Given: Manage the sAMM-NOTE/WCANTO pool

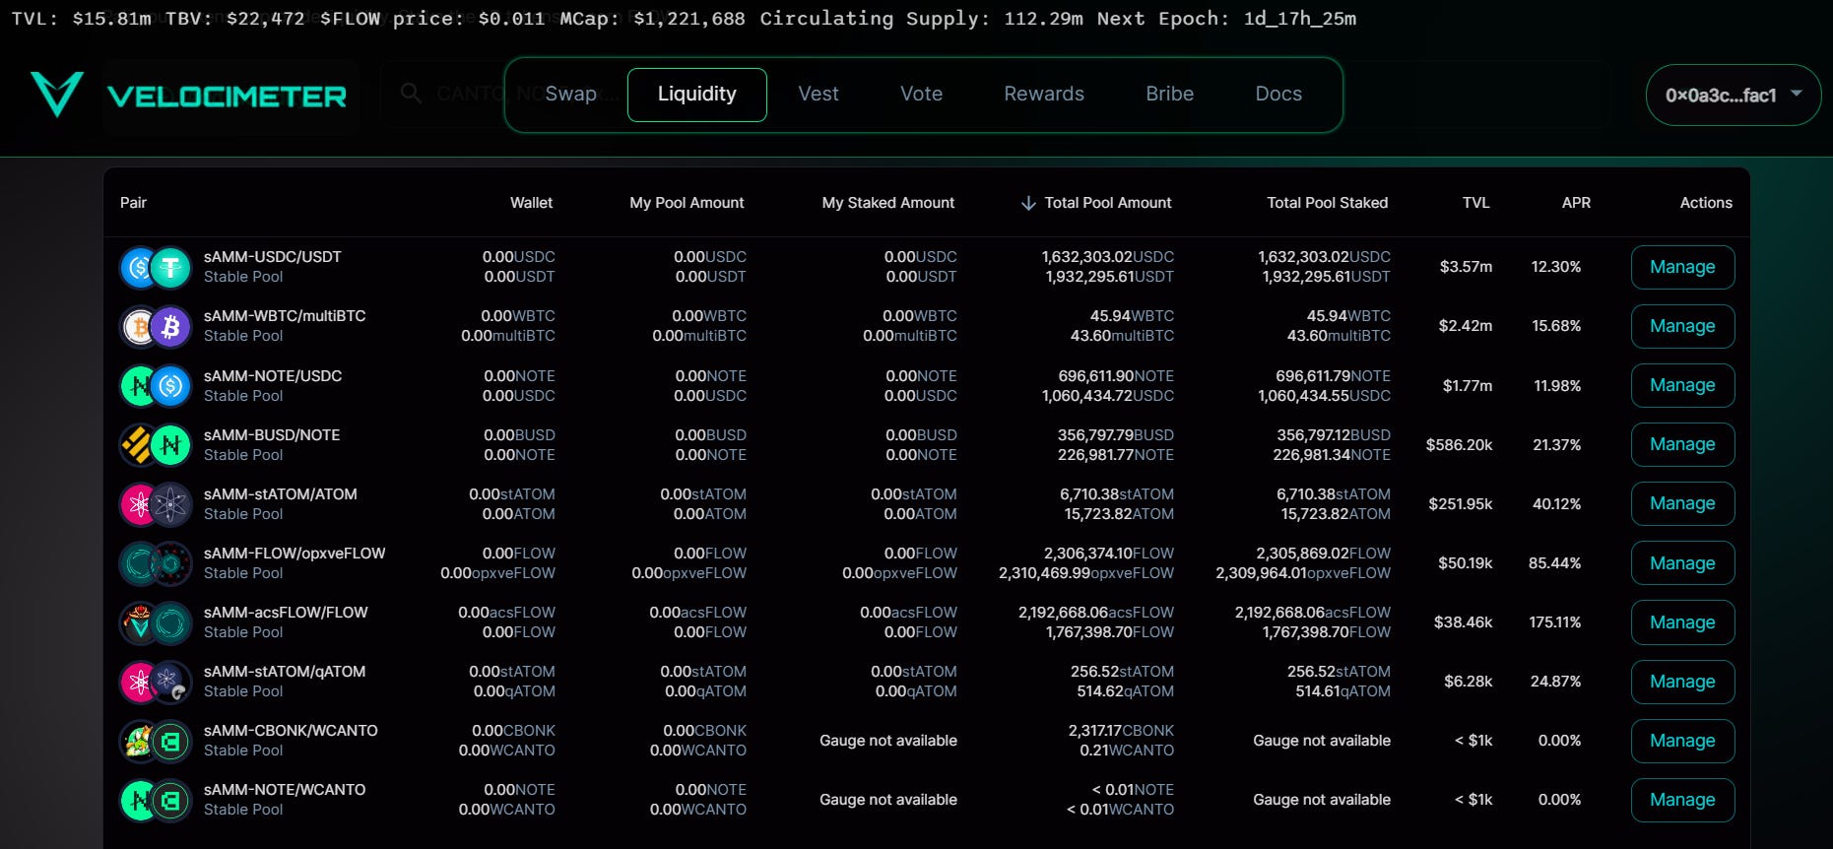Looking at the screenshot, I should [1682, 800].
